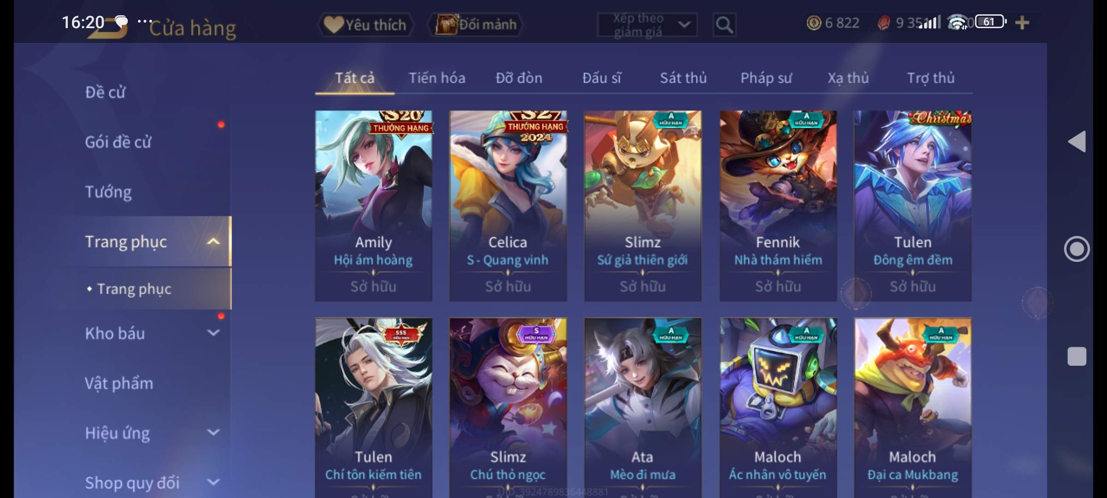Expand the Shop quy đổi section
1107x498 pixels.
(x=213, y=482)
